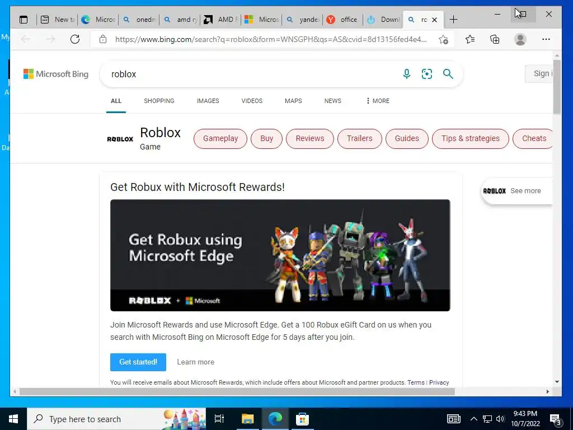Open Task View on the taskbar
Image resolution: width=573 pixels, height=430 pixels.
[x=219, y=419]
